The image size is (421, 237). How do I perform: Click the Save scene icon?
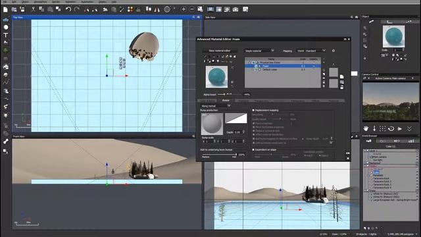click(x=22, y=9)
